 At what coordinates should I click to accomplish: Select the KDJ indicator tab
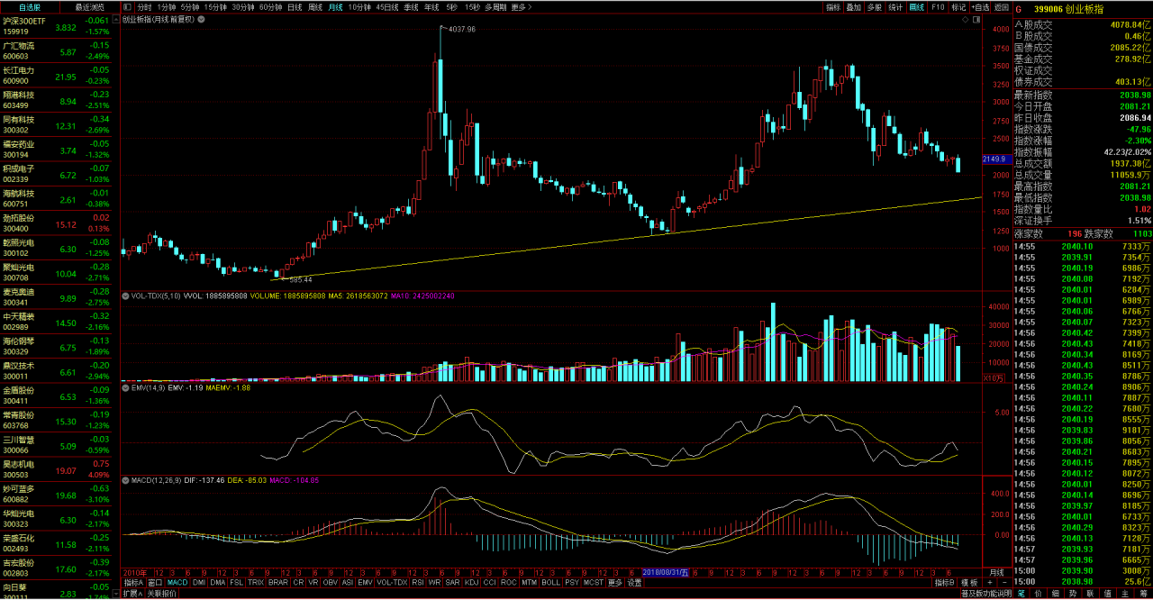click(x=471, y=583)
